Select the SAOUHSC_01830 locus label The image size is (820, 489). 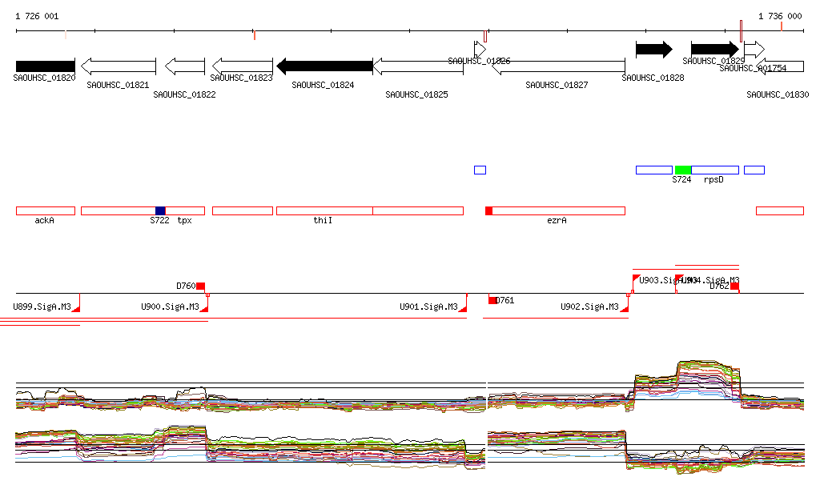[778, 94]
